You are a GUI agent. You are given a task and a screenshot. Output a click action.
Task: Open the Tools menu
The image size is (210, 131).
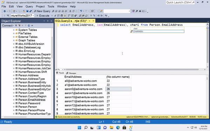(x=51, y=6)
